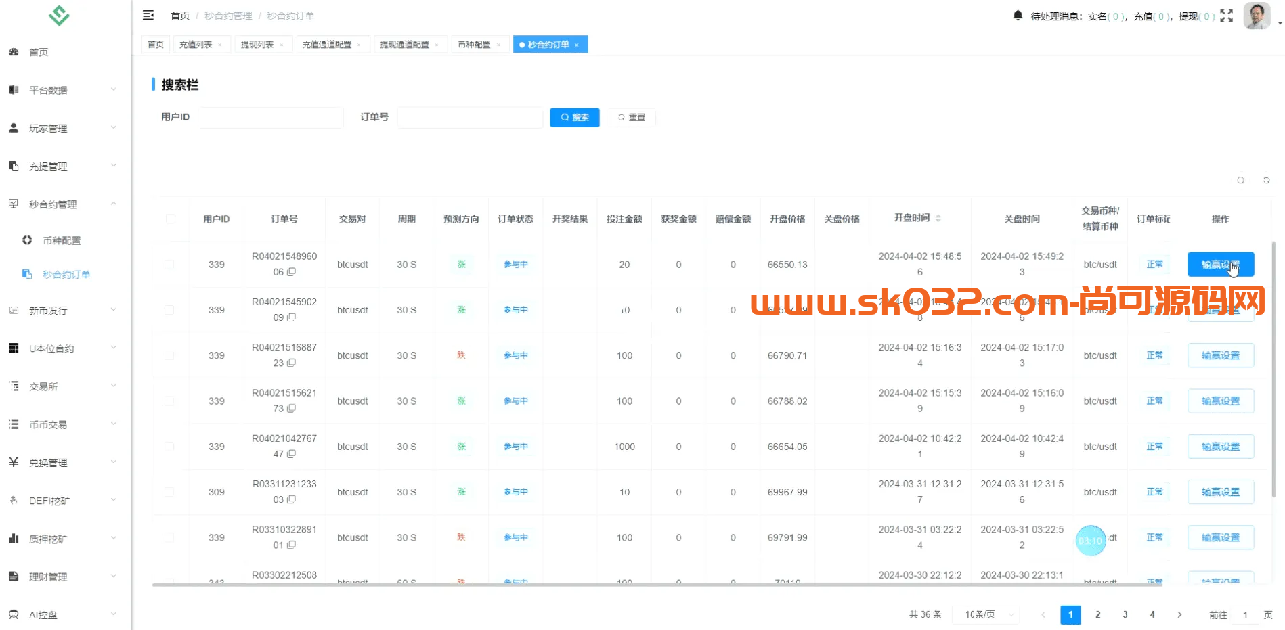This screenshot has width=1285, height=630.
Task: Select all rows with the header checkbox
Action: pos(171,219)
